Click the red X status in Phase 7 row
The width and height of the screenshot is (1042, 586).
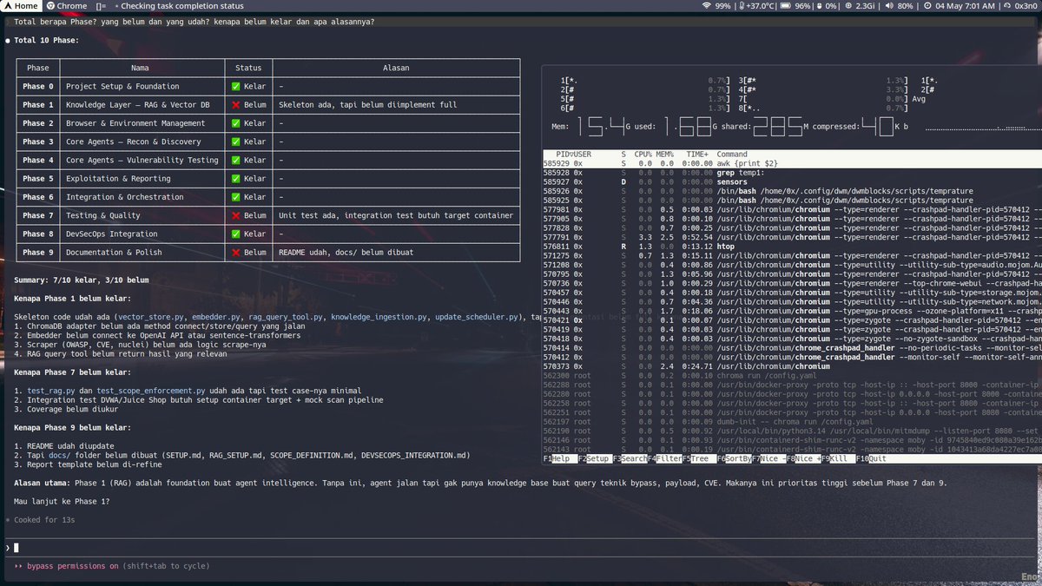coord(236,215)
